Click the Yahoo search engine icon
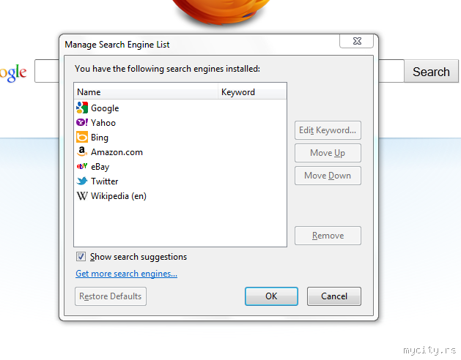 click(82, 122)
